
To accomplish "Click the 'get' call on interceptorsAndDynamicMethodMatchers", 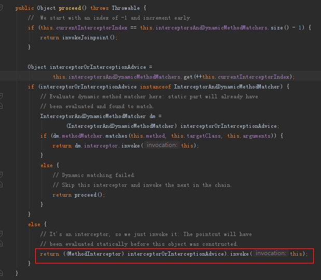I will pos(188,77).
